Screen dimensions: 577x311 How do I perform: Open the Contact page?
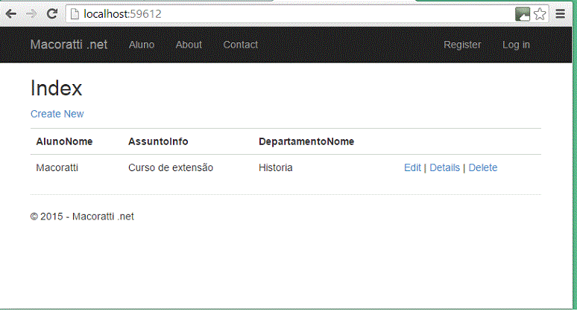241,45
